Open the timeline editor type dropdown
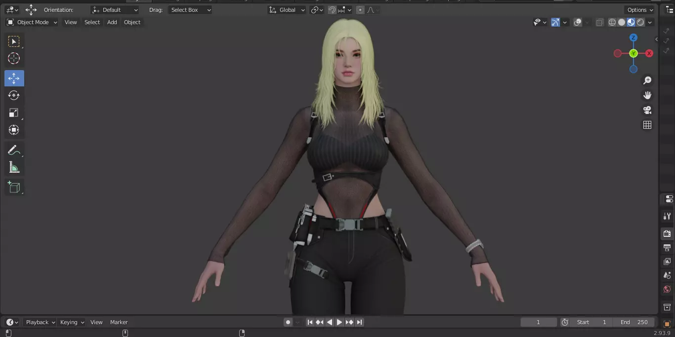The image size is (675, 337). click(12, 322)
